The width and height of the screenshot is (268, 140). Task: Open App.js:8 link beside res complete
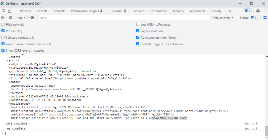[251, 128]
